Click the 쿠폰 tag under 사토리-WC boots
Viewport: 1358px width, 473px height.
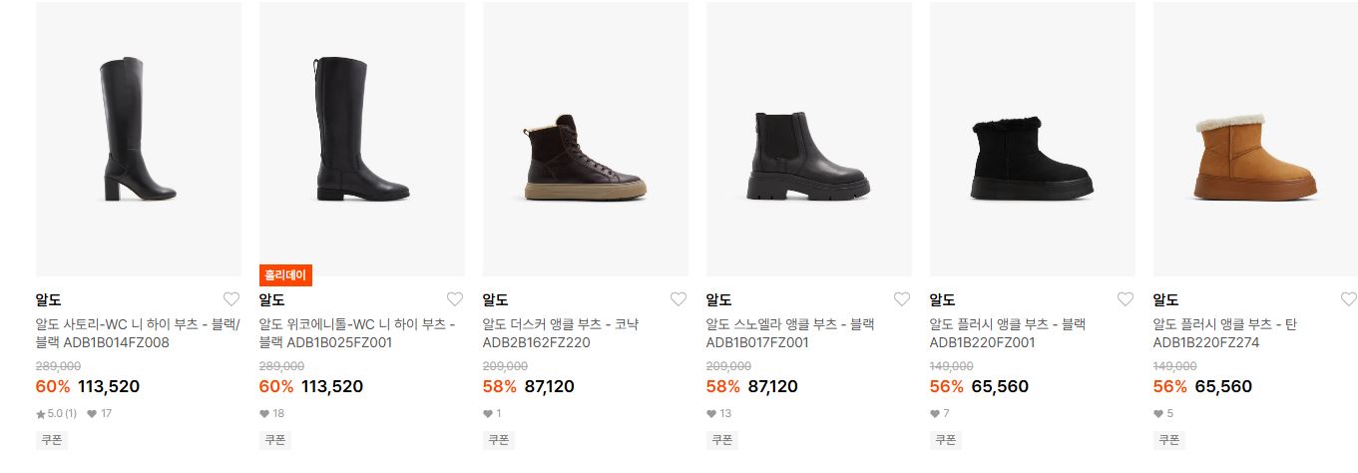[51, 439]
